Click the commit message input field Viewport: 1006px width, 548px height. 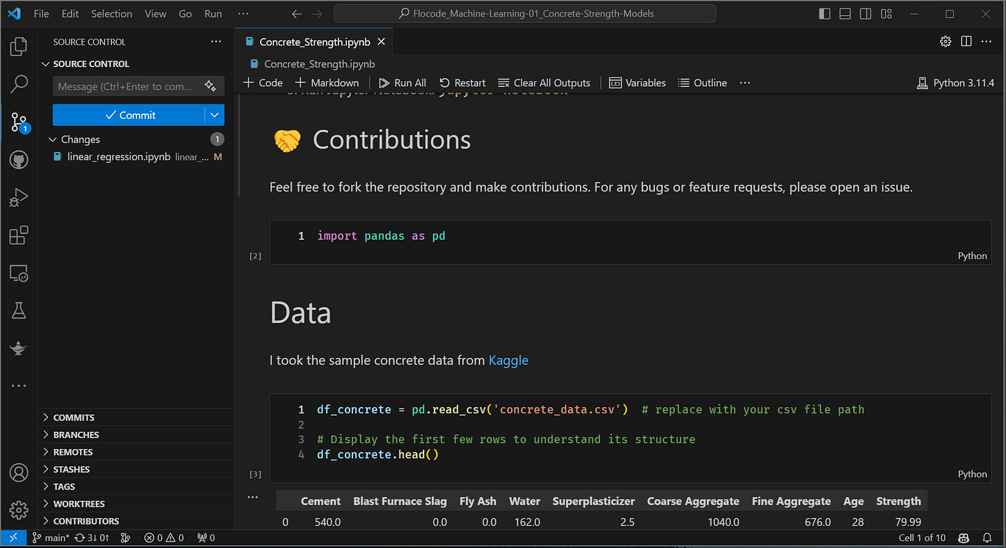(128, 86)
